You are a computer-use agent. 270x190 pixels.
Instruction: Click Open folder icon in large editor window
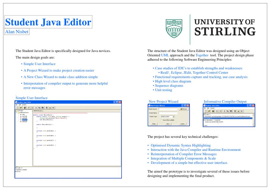(21, 108)
